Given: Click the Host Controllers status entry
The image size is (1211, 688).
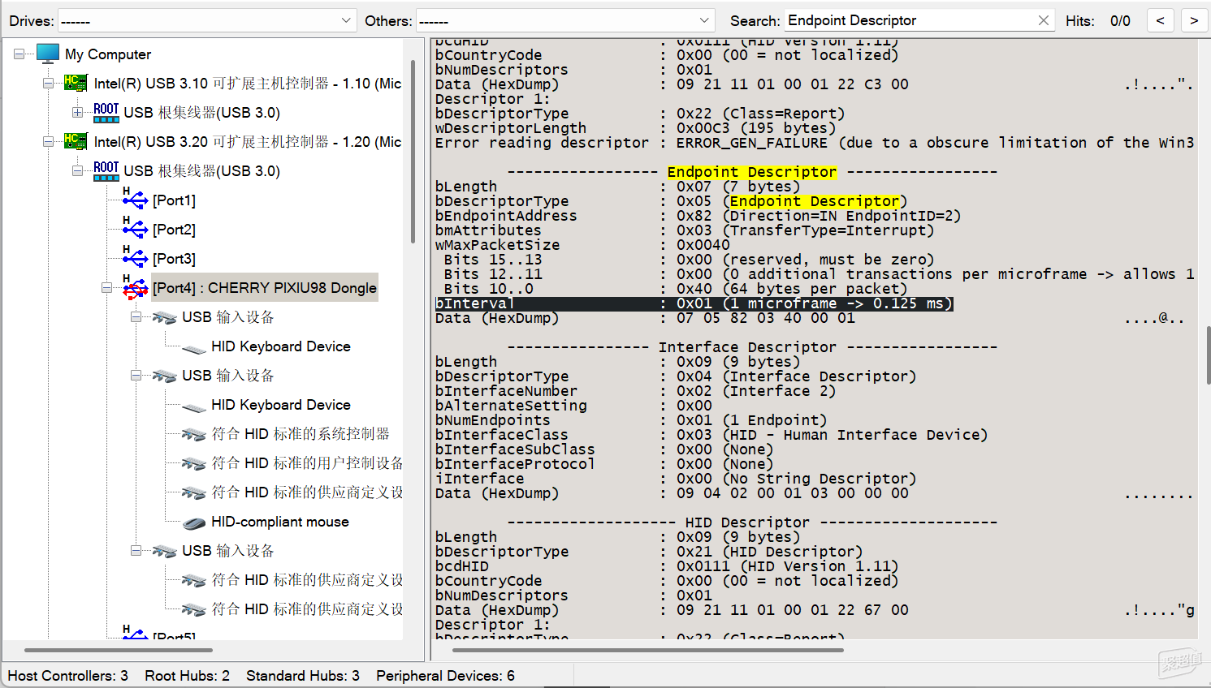Looking at the screenshot, I should click(x=68, y=676).
